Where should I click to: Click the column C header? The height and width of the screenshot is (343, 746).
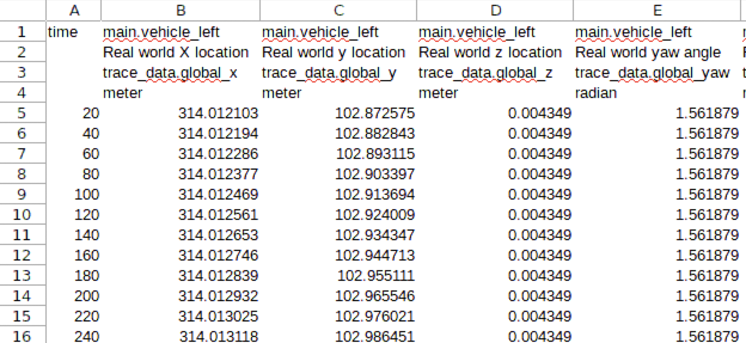pyautogui.click(x=338, y=10)
